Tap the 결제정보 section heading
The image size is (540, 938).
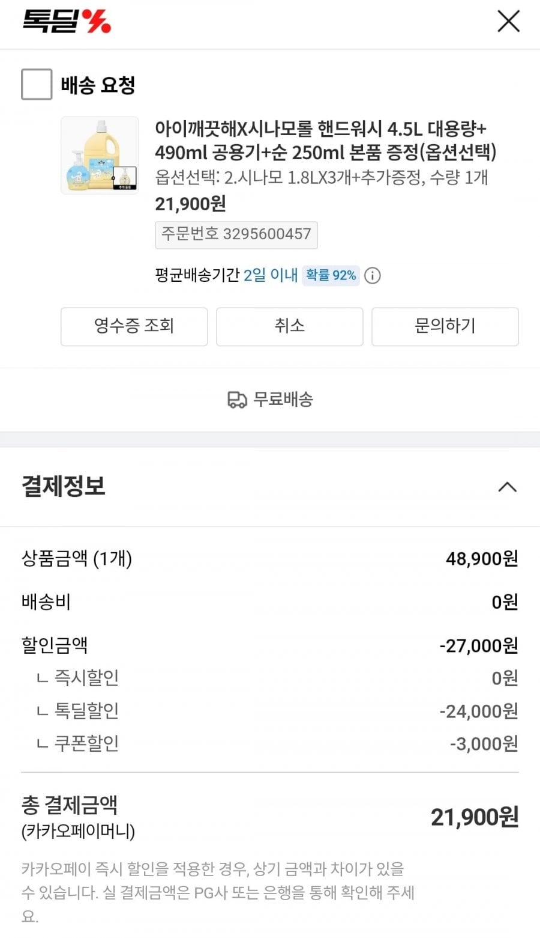point(64,486)
